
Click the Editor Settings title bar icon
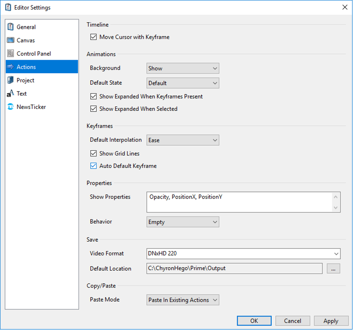click(x=8, y=7)
